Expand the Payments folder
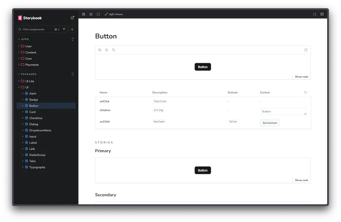Viewport: 341px width, 222px height. click(32, 65)
